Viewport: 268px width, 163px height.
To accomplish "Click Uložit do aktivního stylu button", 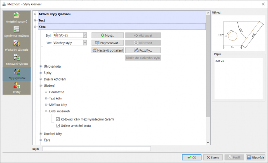I will 143,58.
